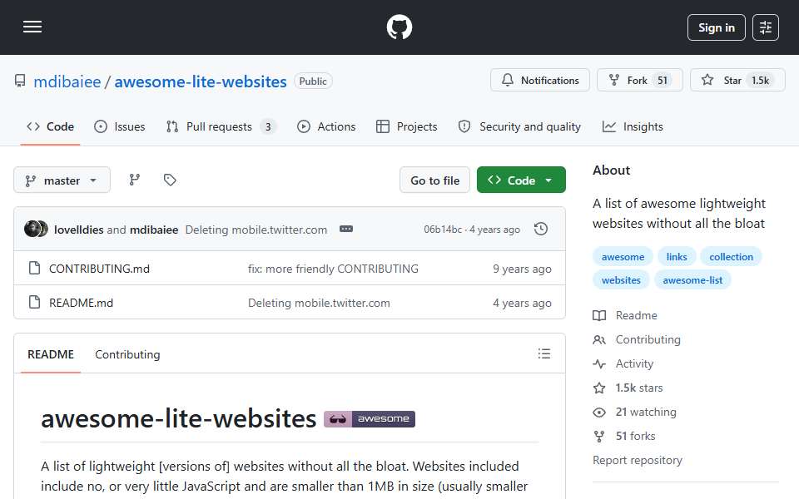Screen dimensions: 799x499
Task: Open 'fix: more friendly CONTRIBUTING' commit
Action: (333, 269)
